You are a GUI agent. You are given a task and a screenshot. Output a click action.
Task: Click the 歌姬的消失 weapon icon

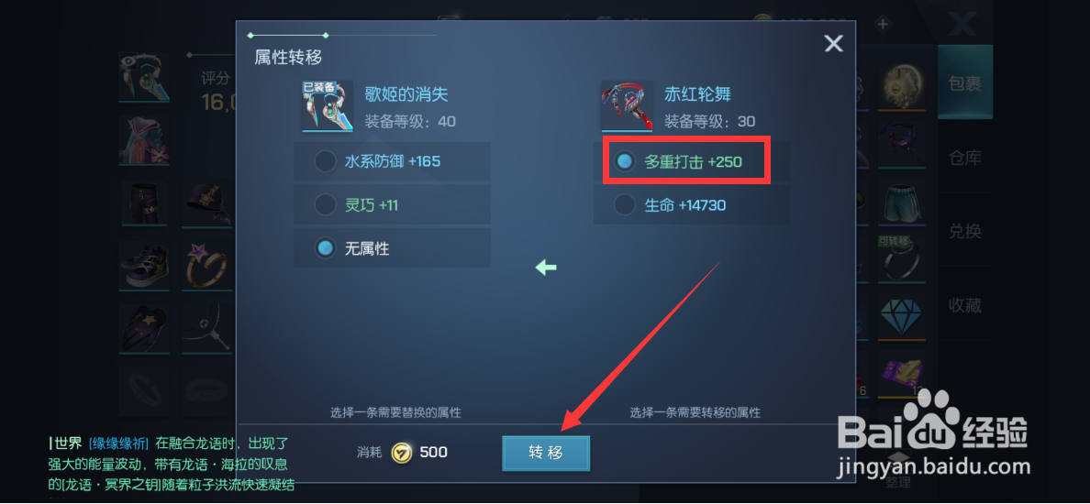pyautogui.click(x=328, y=106)
